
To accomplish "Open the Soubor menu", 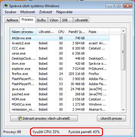I will pyautogui.click(x=10, y=12).
